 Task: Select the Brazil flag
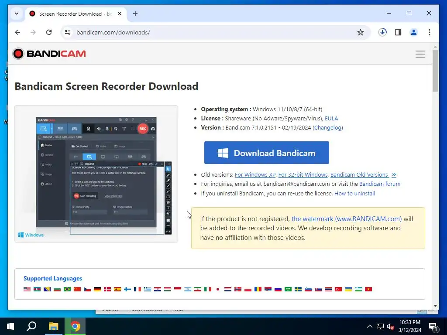(67, 289)
